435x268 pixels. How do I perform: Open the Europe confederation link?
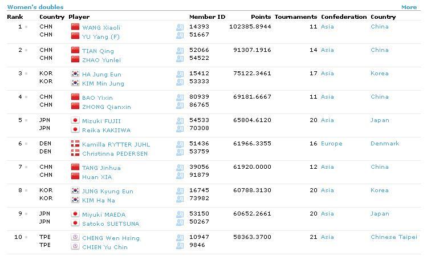point(331,144)
